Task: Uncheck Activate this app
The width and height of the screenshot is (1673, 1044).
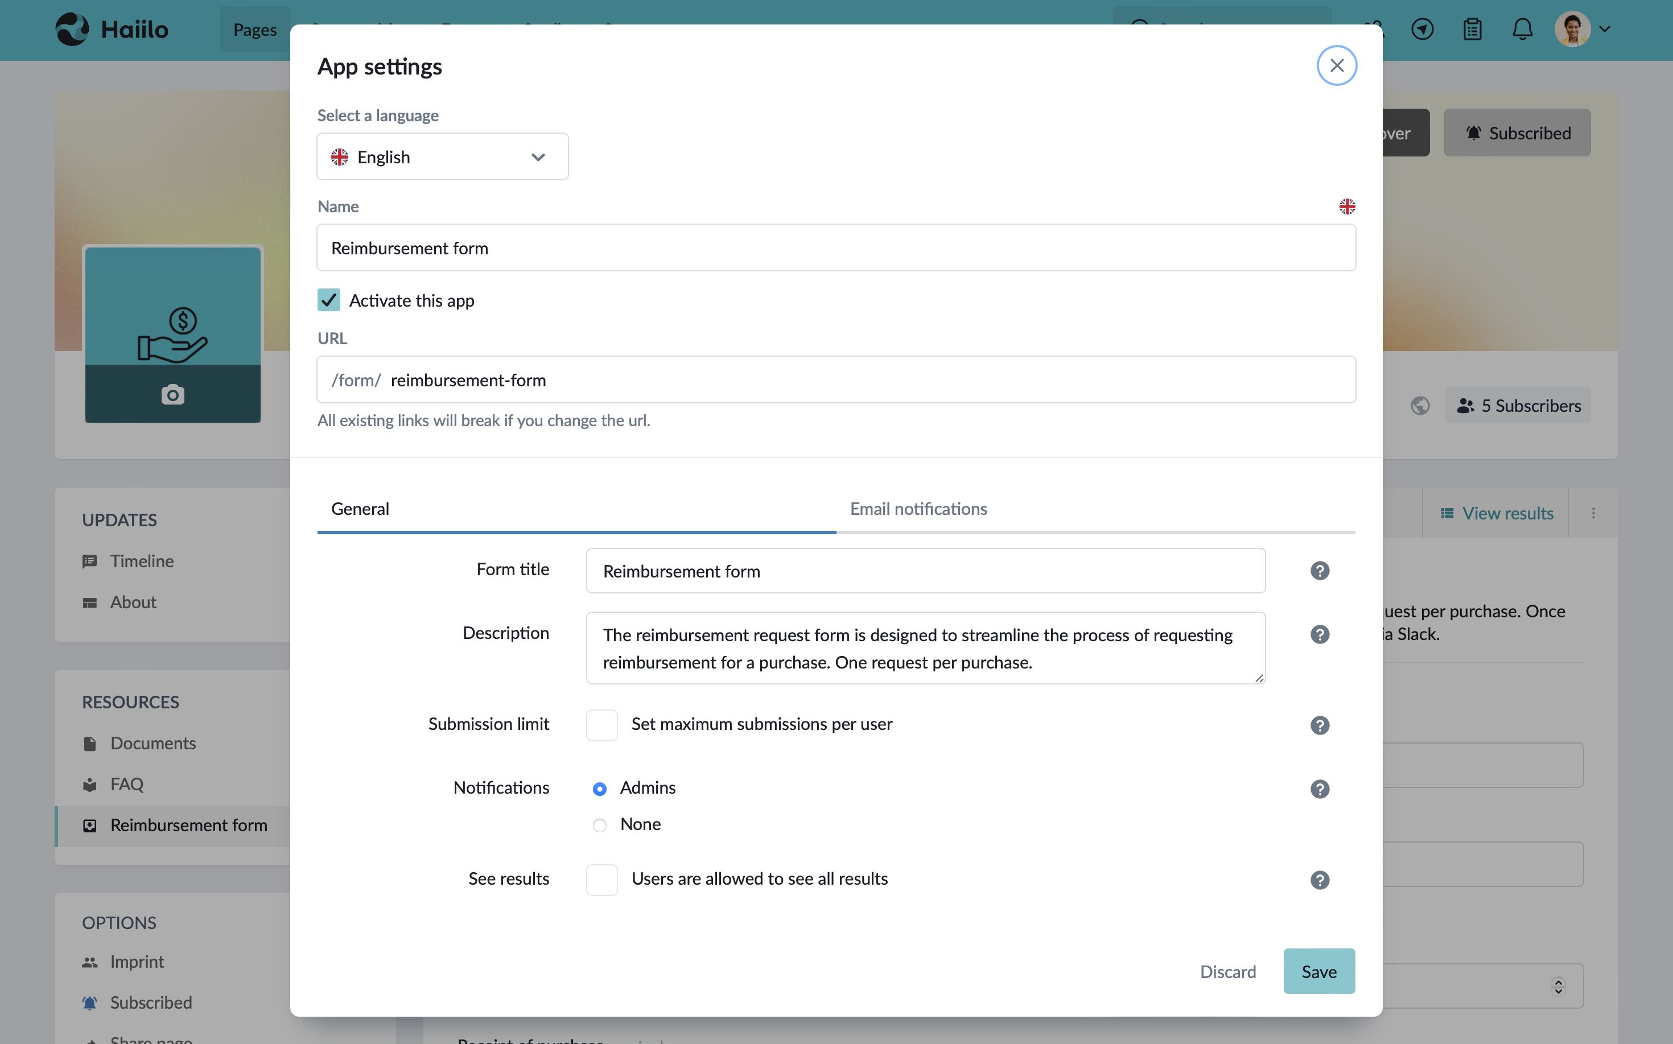Action: 329,300
